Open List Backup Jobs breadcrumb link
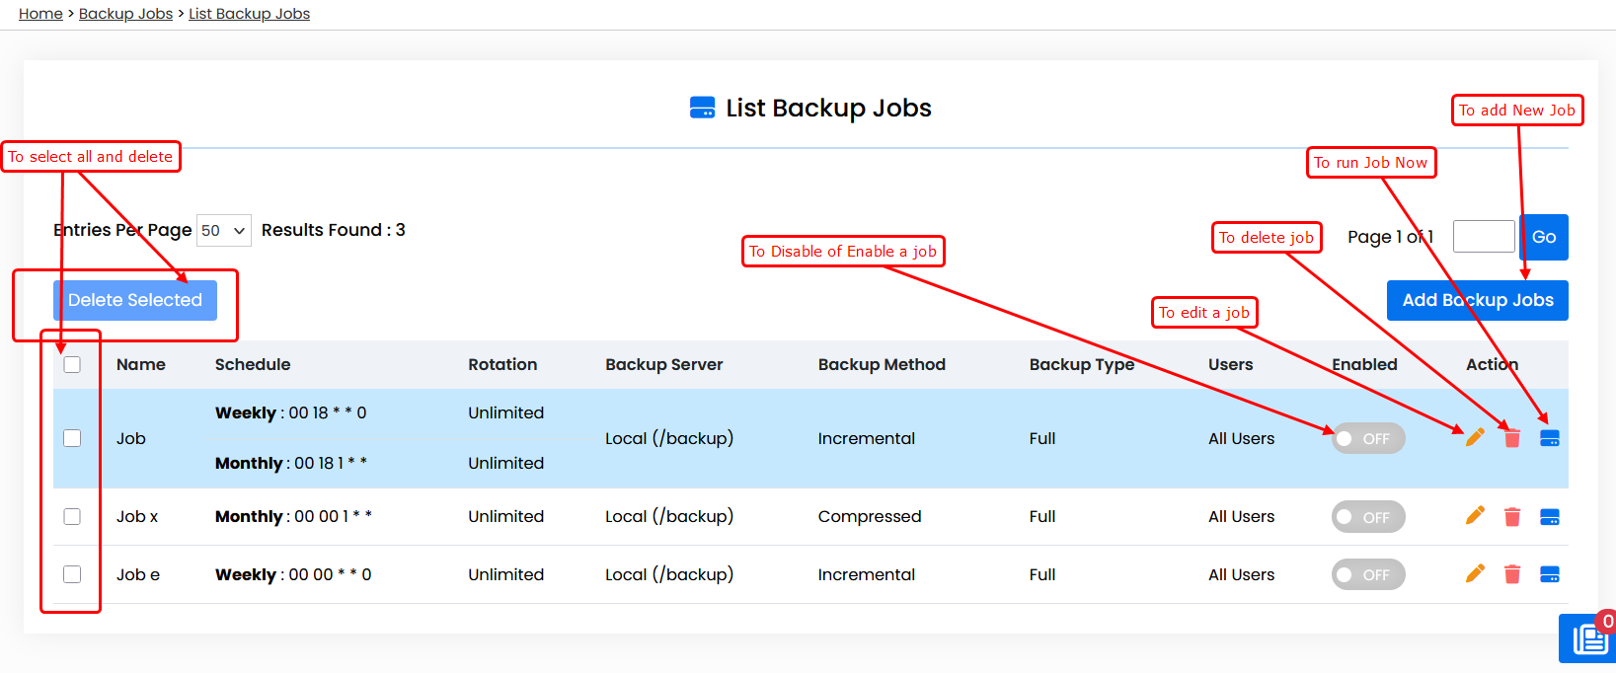1616x673 pixels. [x=249, y=14]
